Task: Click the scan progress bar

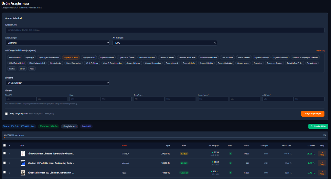Action: click(165, 137)
